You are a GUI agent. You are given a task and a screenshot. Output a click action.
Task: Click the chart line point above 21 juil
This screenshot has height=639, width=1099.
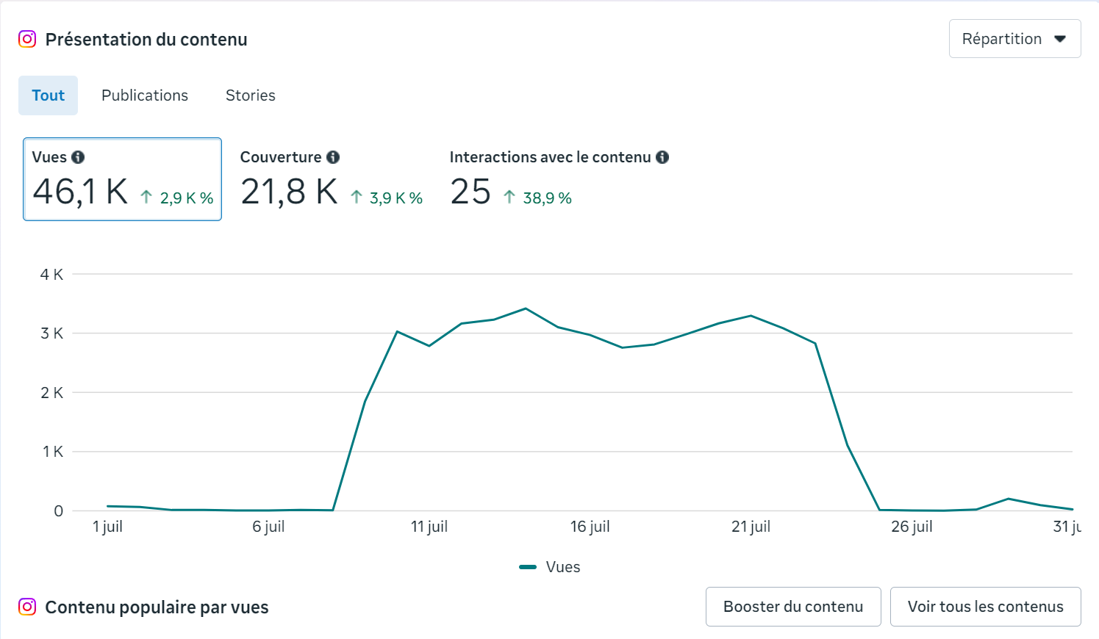751,316
